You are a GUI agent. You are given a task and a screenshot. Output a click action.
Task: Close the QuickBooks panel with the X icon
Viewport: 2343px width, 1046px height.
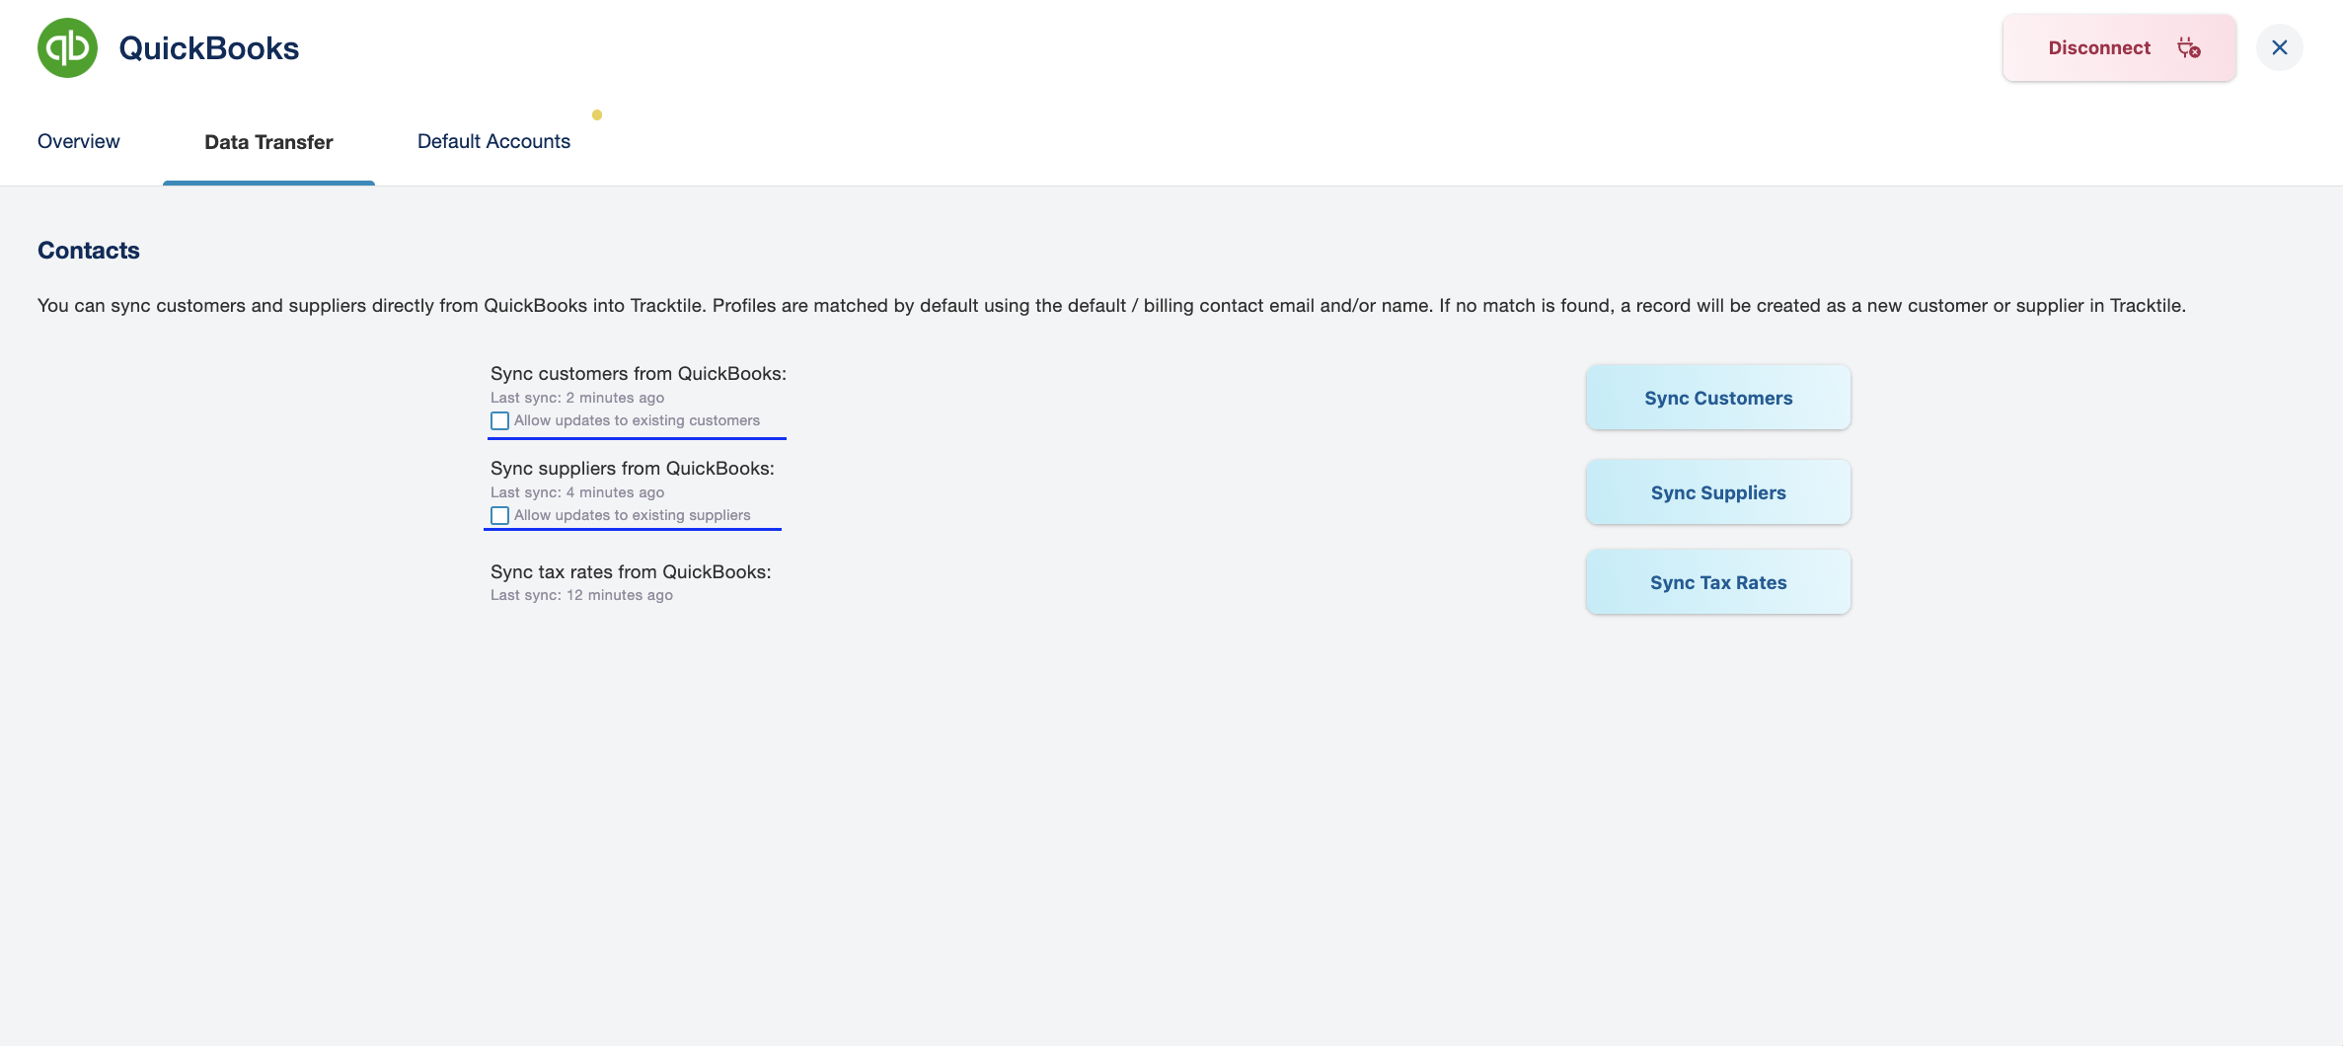[x=2279, y=47]
